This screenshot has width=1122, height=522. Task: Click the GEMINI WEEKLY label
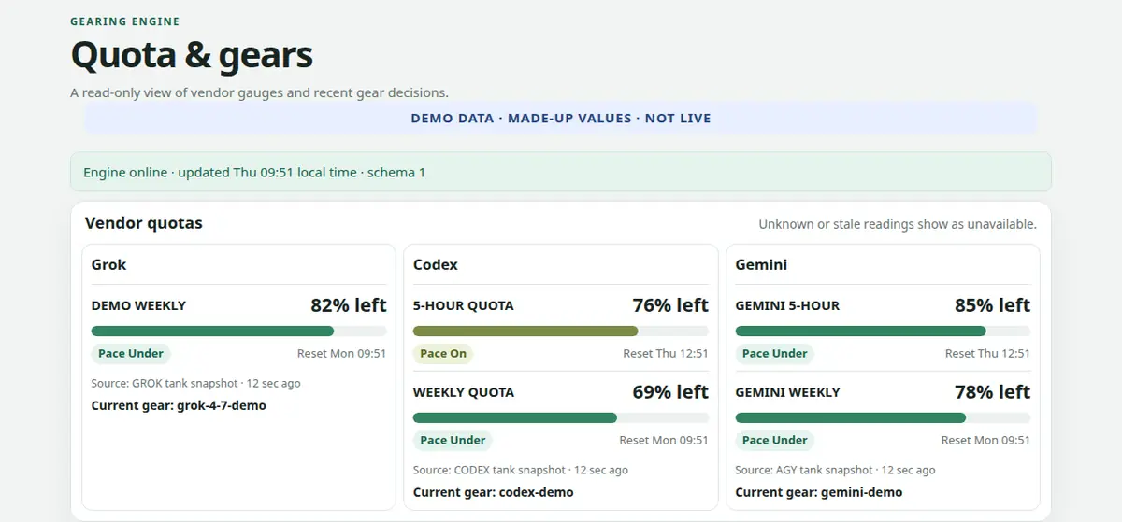(x=787, y=392)
